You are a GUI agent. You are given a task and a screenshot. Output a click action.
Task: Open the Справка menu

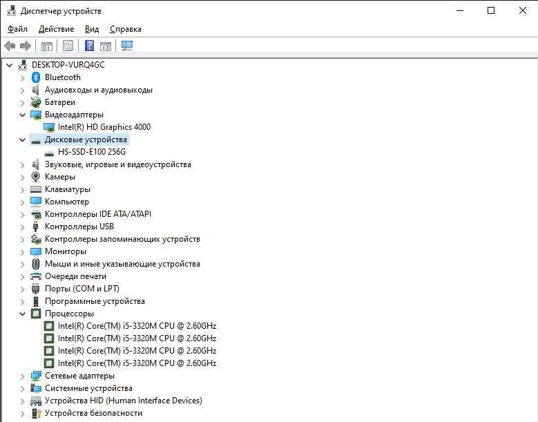(x=126, y=29)
